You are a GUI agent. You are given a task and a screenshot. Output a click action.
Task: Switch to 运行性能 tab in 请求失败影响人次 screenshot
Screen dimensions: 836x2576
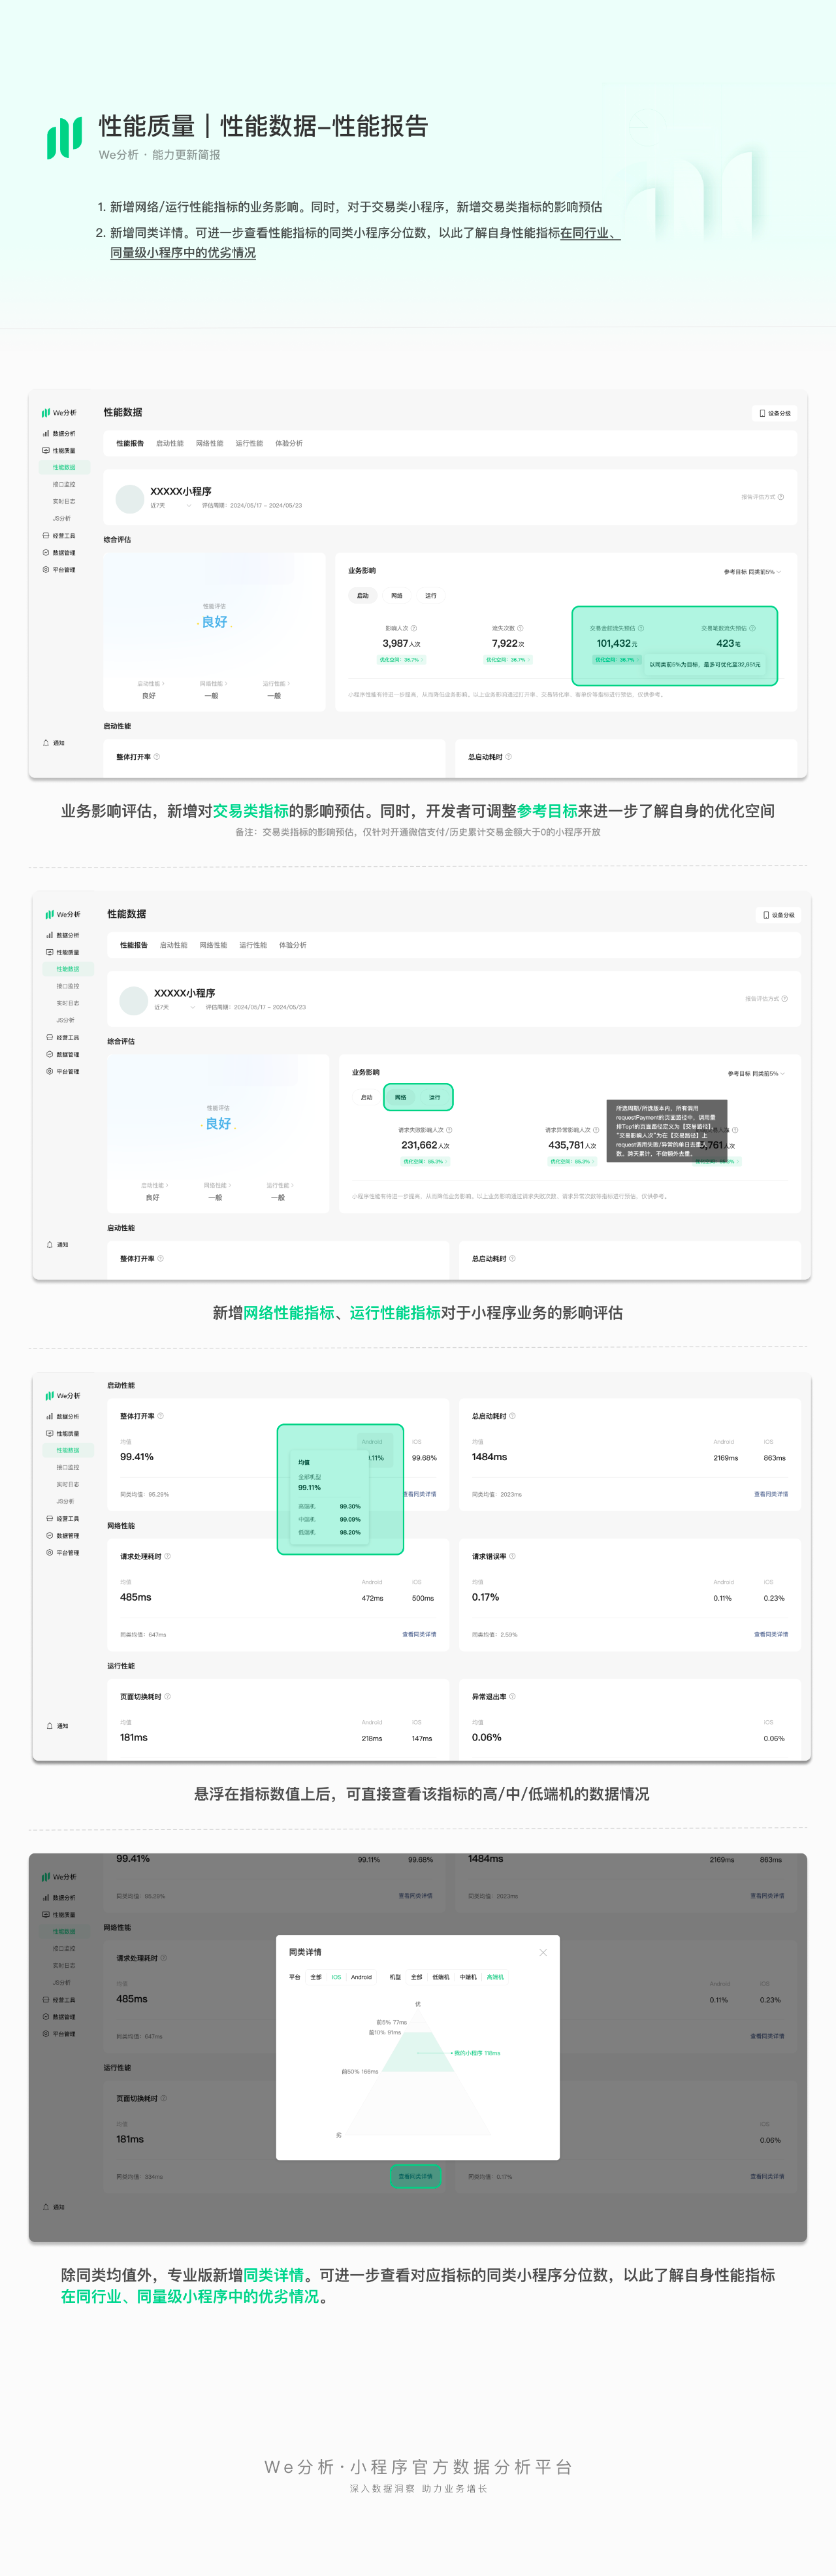(253, 945)
